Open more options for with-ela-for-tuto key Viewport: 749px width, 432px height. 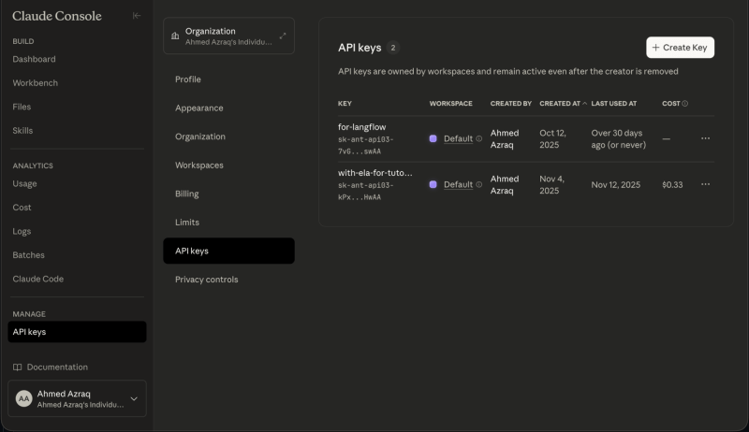pyautogui.click(x=705, y=184)
